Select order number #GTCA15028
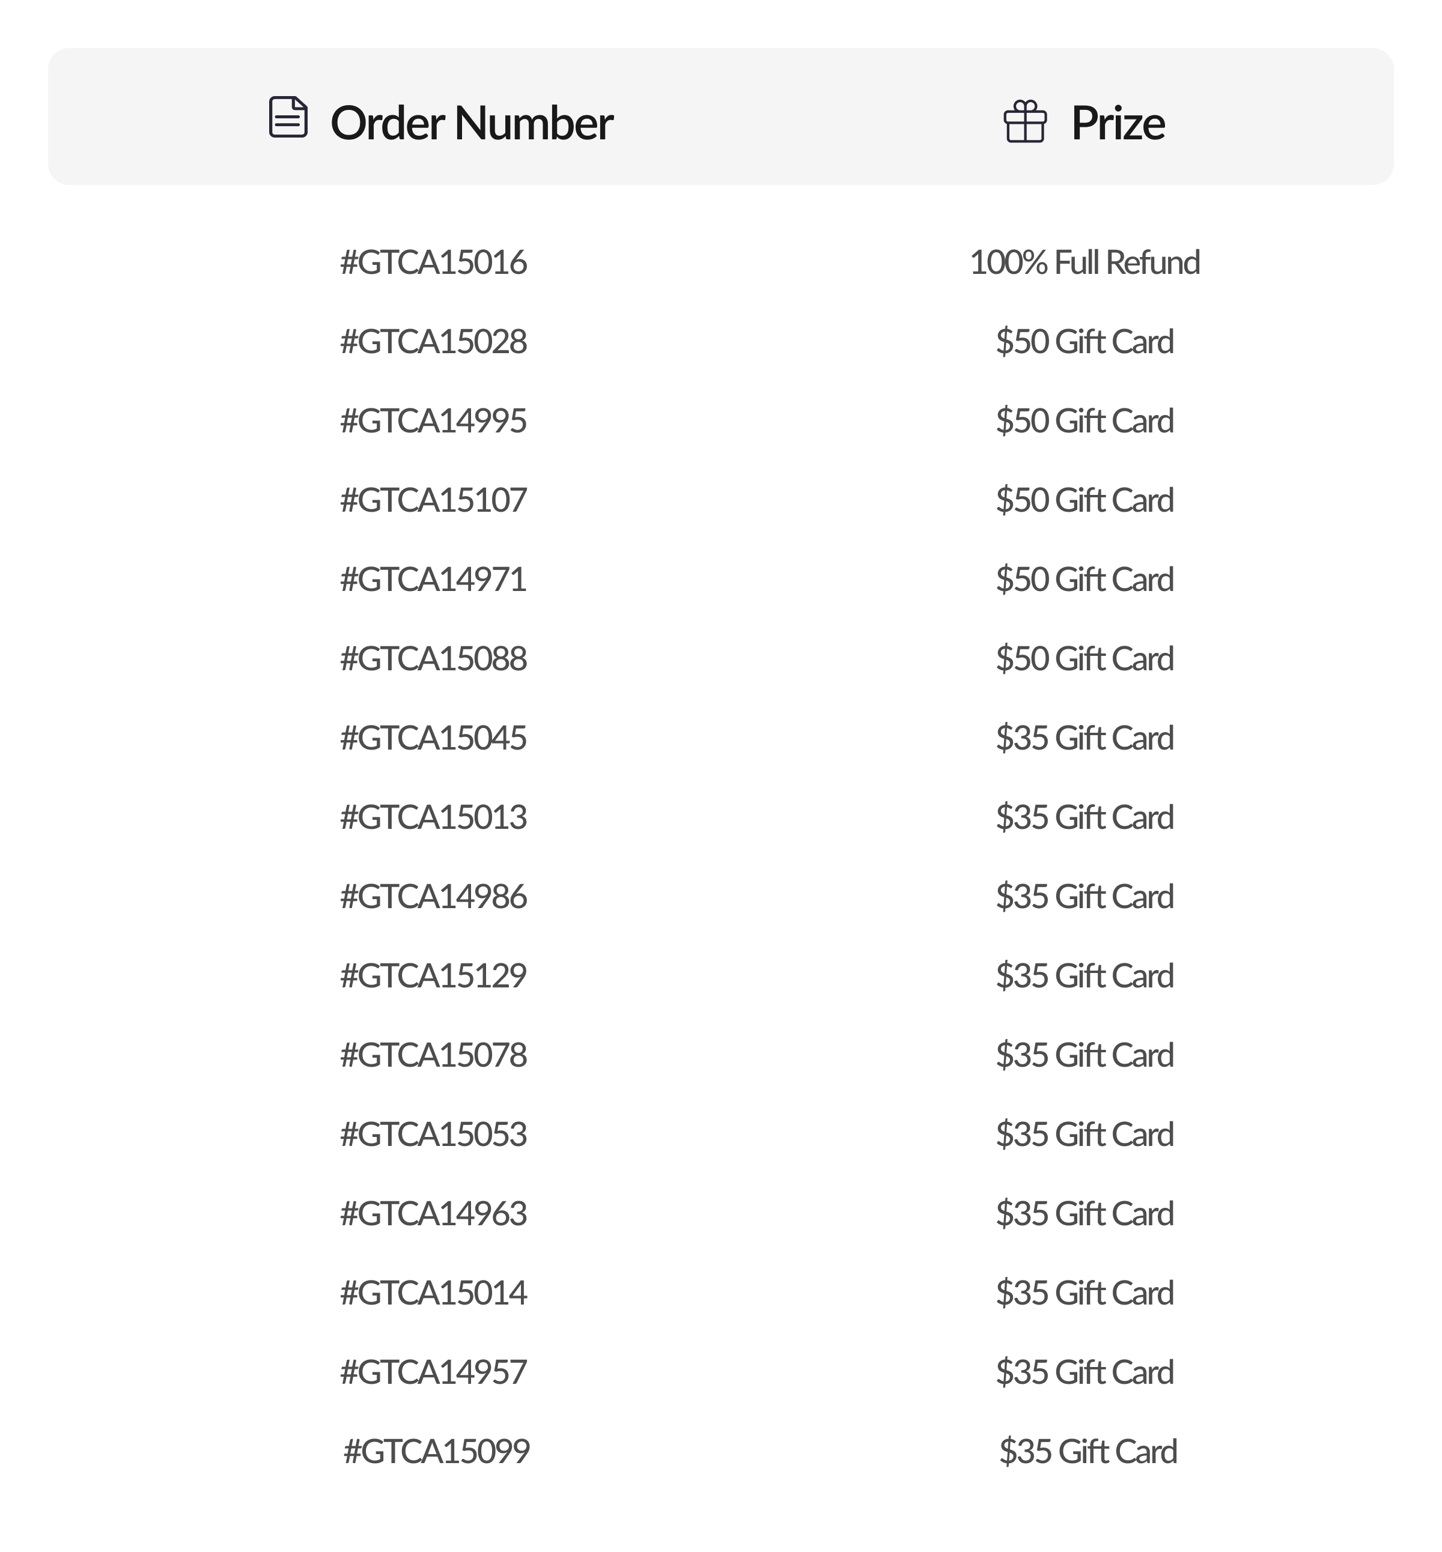The width and height of the screenshot is (1442, 1552). tap(434, 342)
